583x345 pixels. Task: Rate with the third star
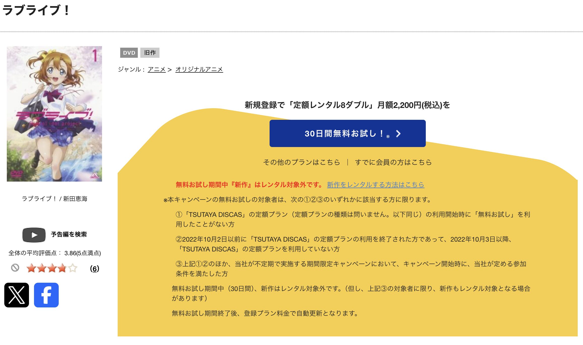tap(52, 268)
